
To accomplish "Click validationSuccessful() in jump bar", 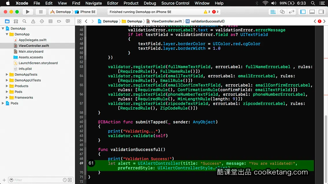I will (205, 21).
